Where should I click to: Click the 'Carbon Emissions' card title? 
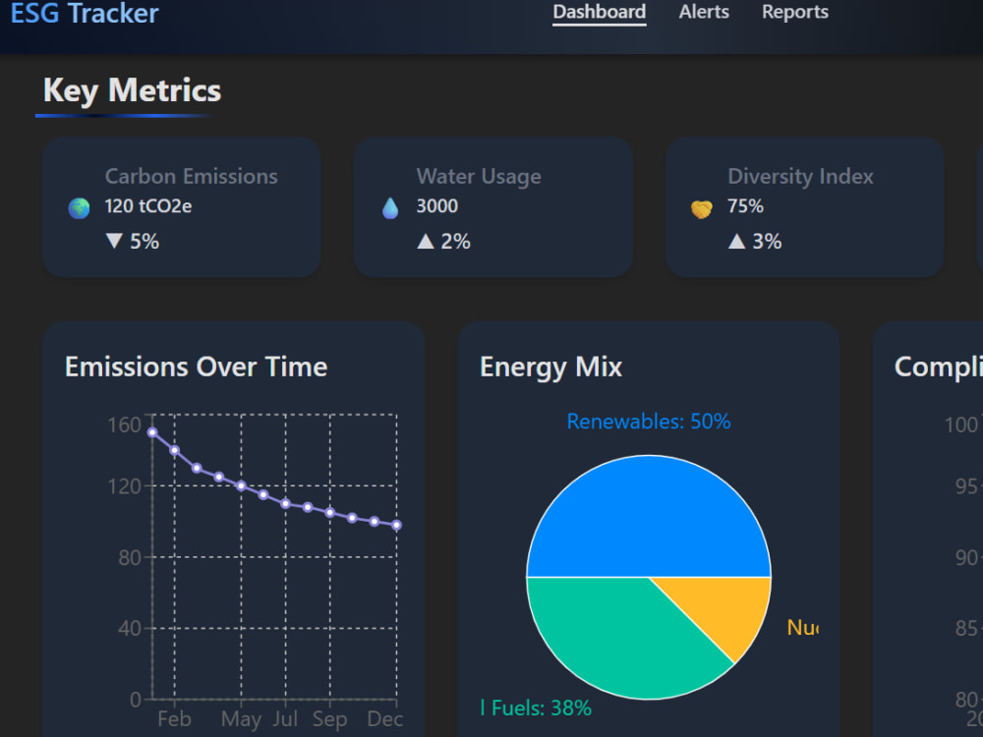coord(192,176)
